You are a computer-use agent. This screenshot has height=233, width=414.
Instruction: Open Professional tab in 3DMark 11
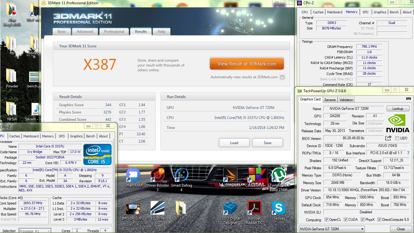[x=114, y=32]
